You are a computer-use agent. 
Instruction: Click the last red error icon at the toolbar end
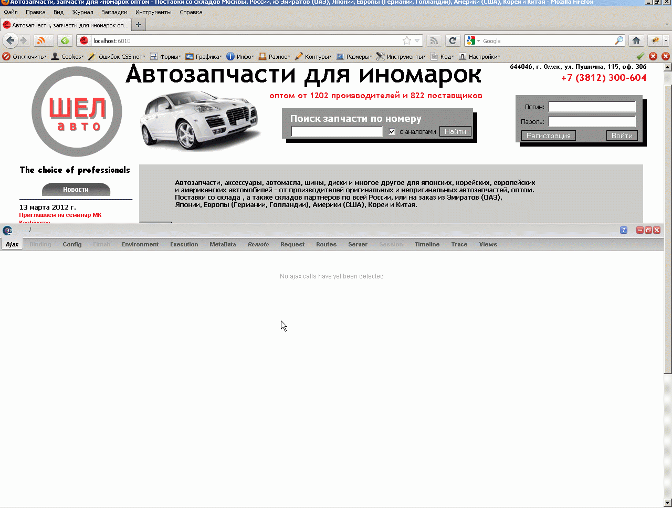tap(666, 56)
